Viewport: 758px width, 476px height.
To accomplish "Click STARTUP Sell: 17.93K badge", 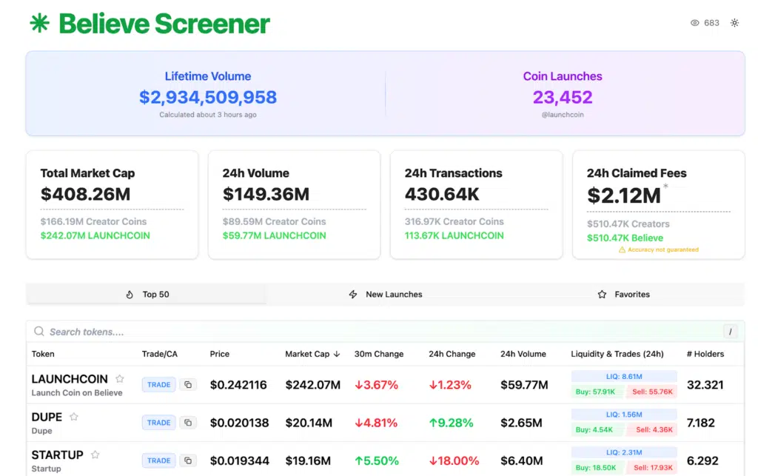I will (651, 468).
